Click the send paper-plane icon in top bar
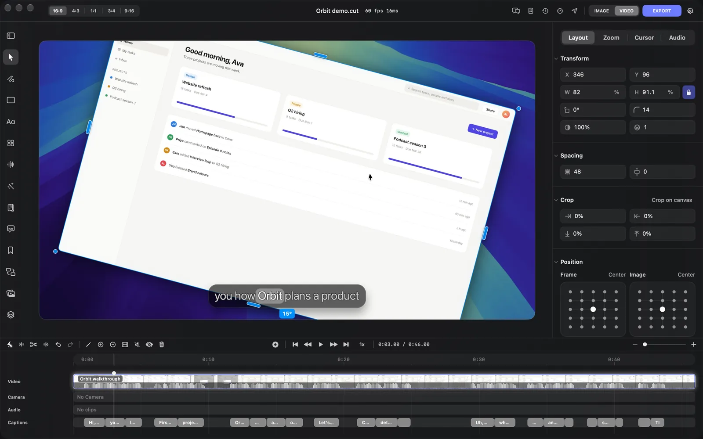 click(574, 11)
